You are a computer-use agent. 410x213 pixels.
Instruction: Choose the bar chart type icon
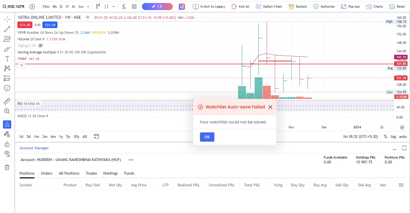tap(107, 7)
